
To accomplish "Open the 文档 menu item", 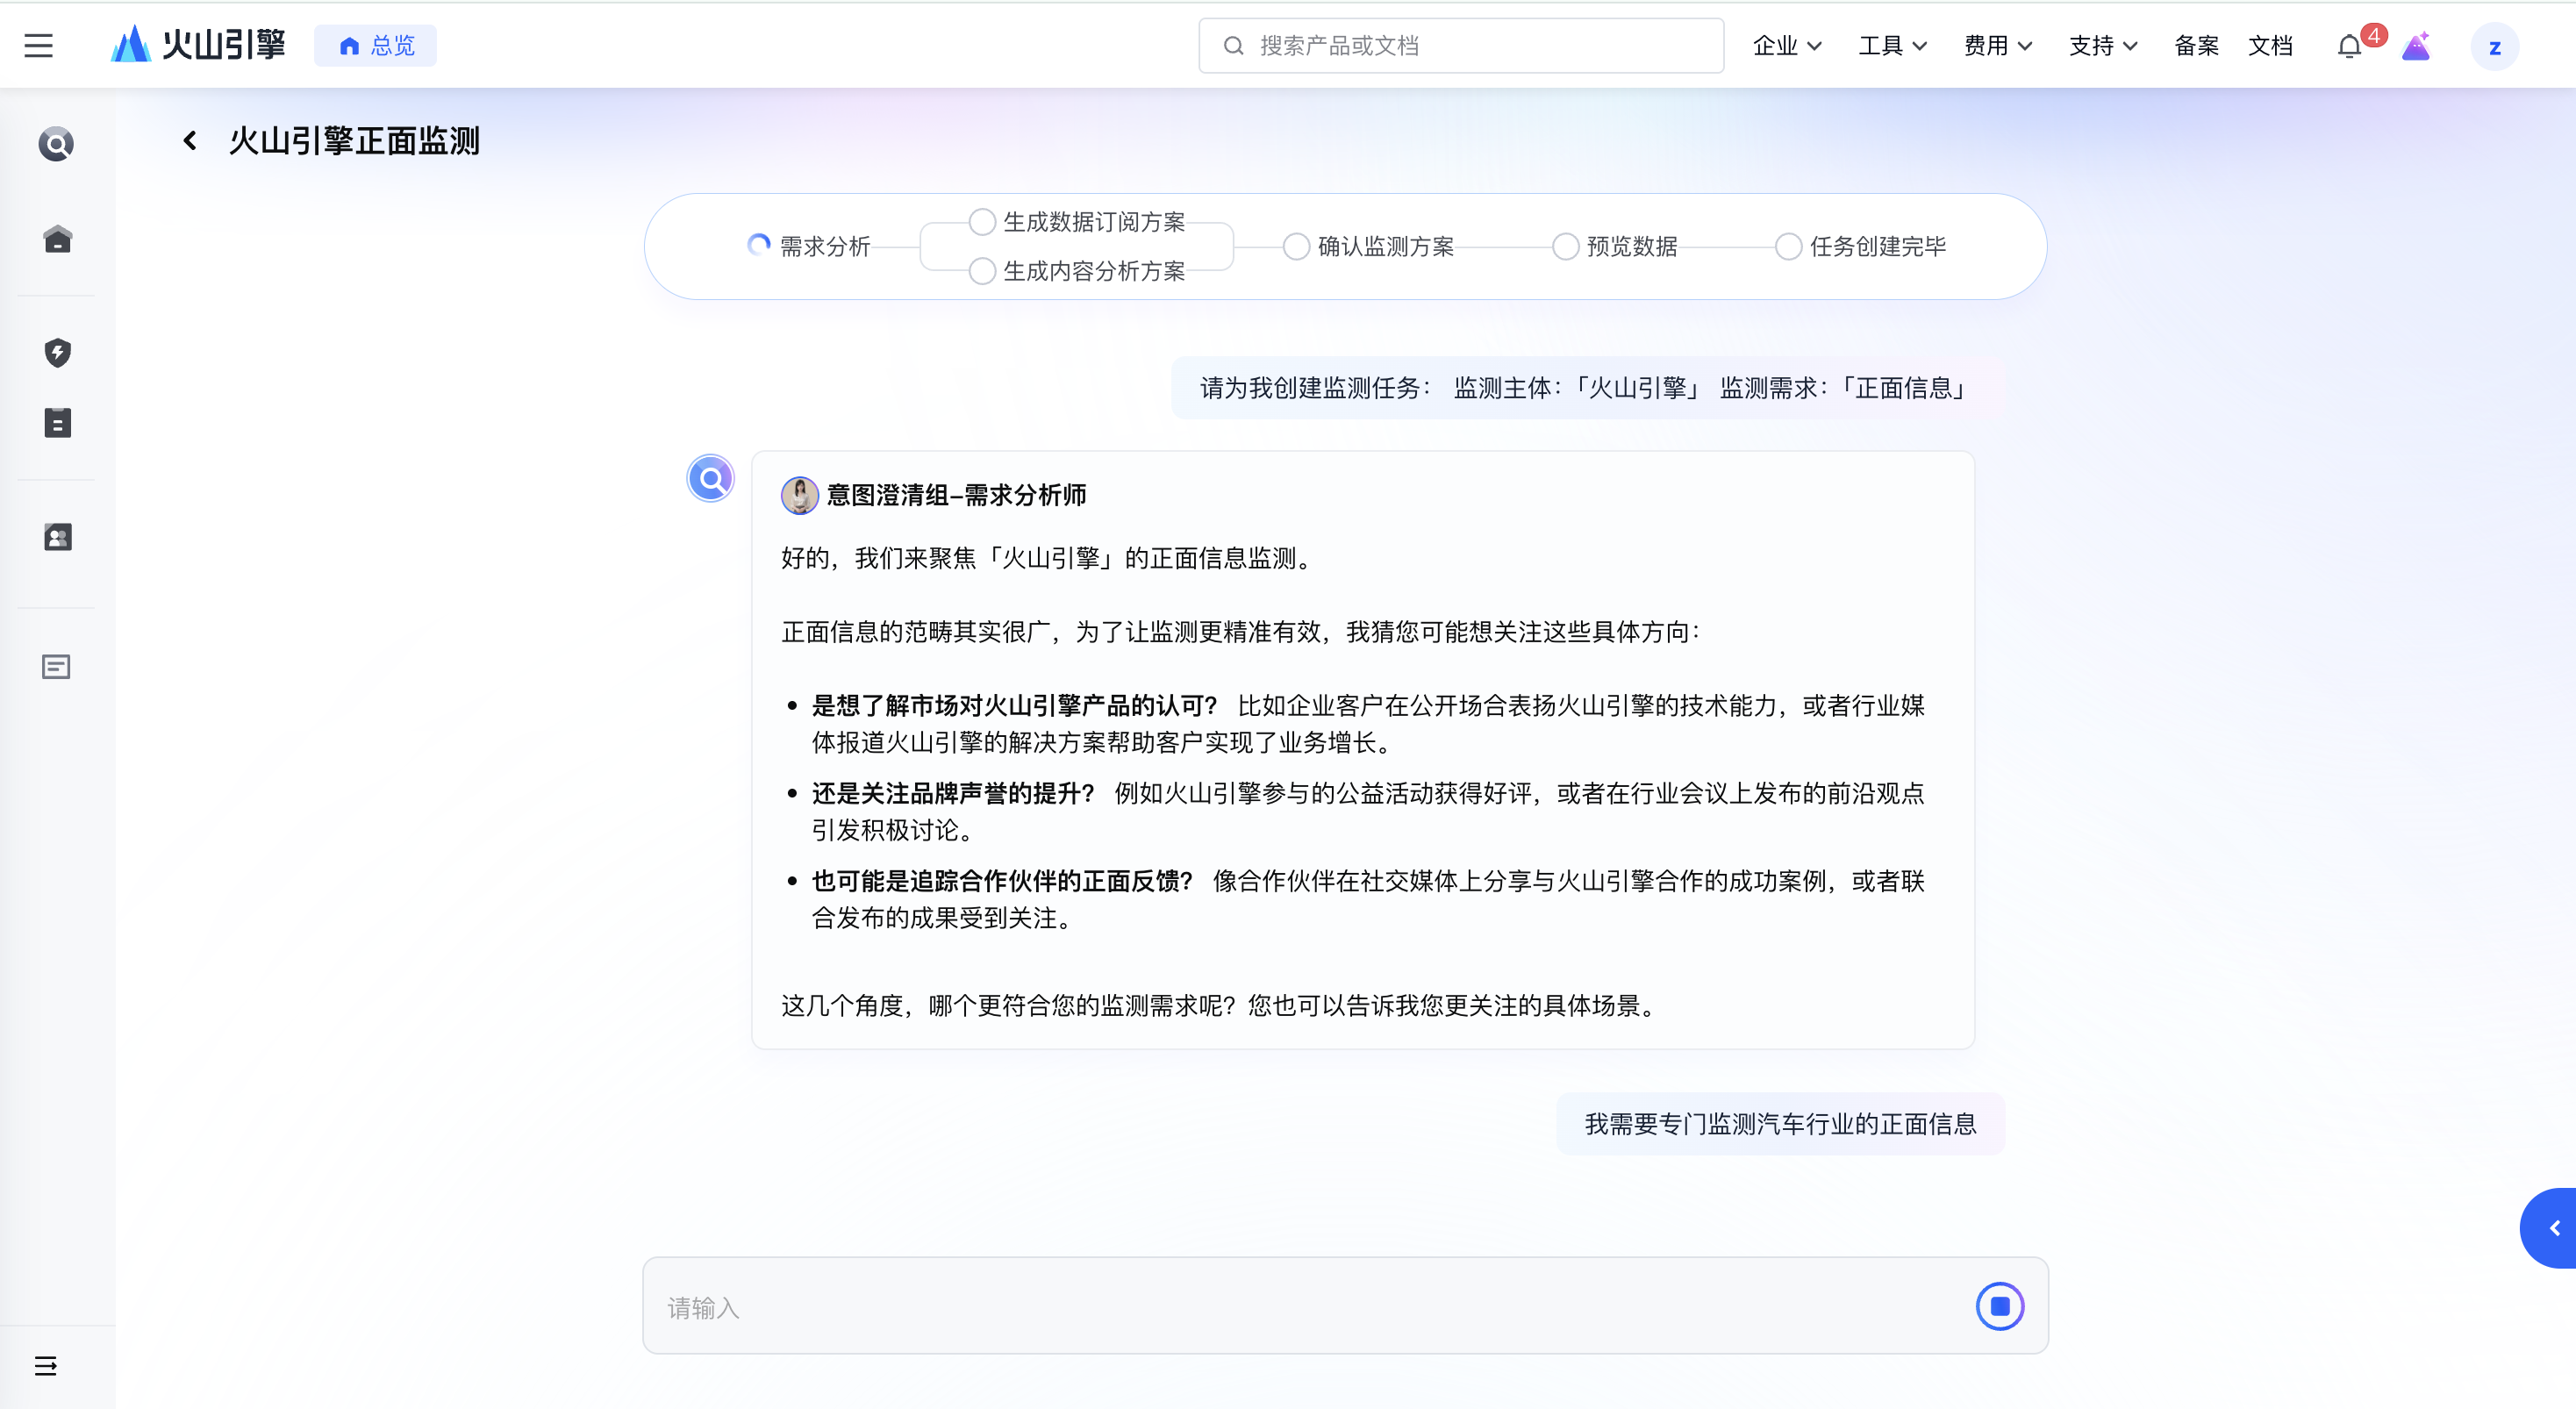I will coord(2270,46).
